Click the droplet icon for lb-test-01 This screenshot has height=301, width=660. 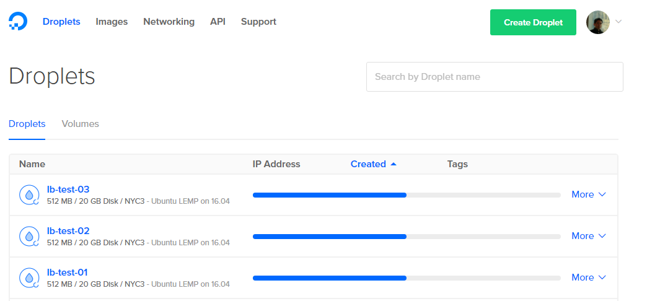(x=29, y=278)
